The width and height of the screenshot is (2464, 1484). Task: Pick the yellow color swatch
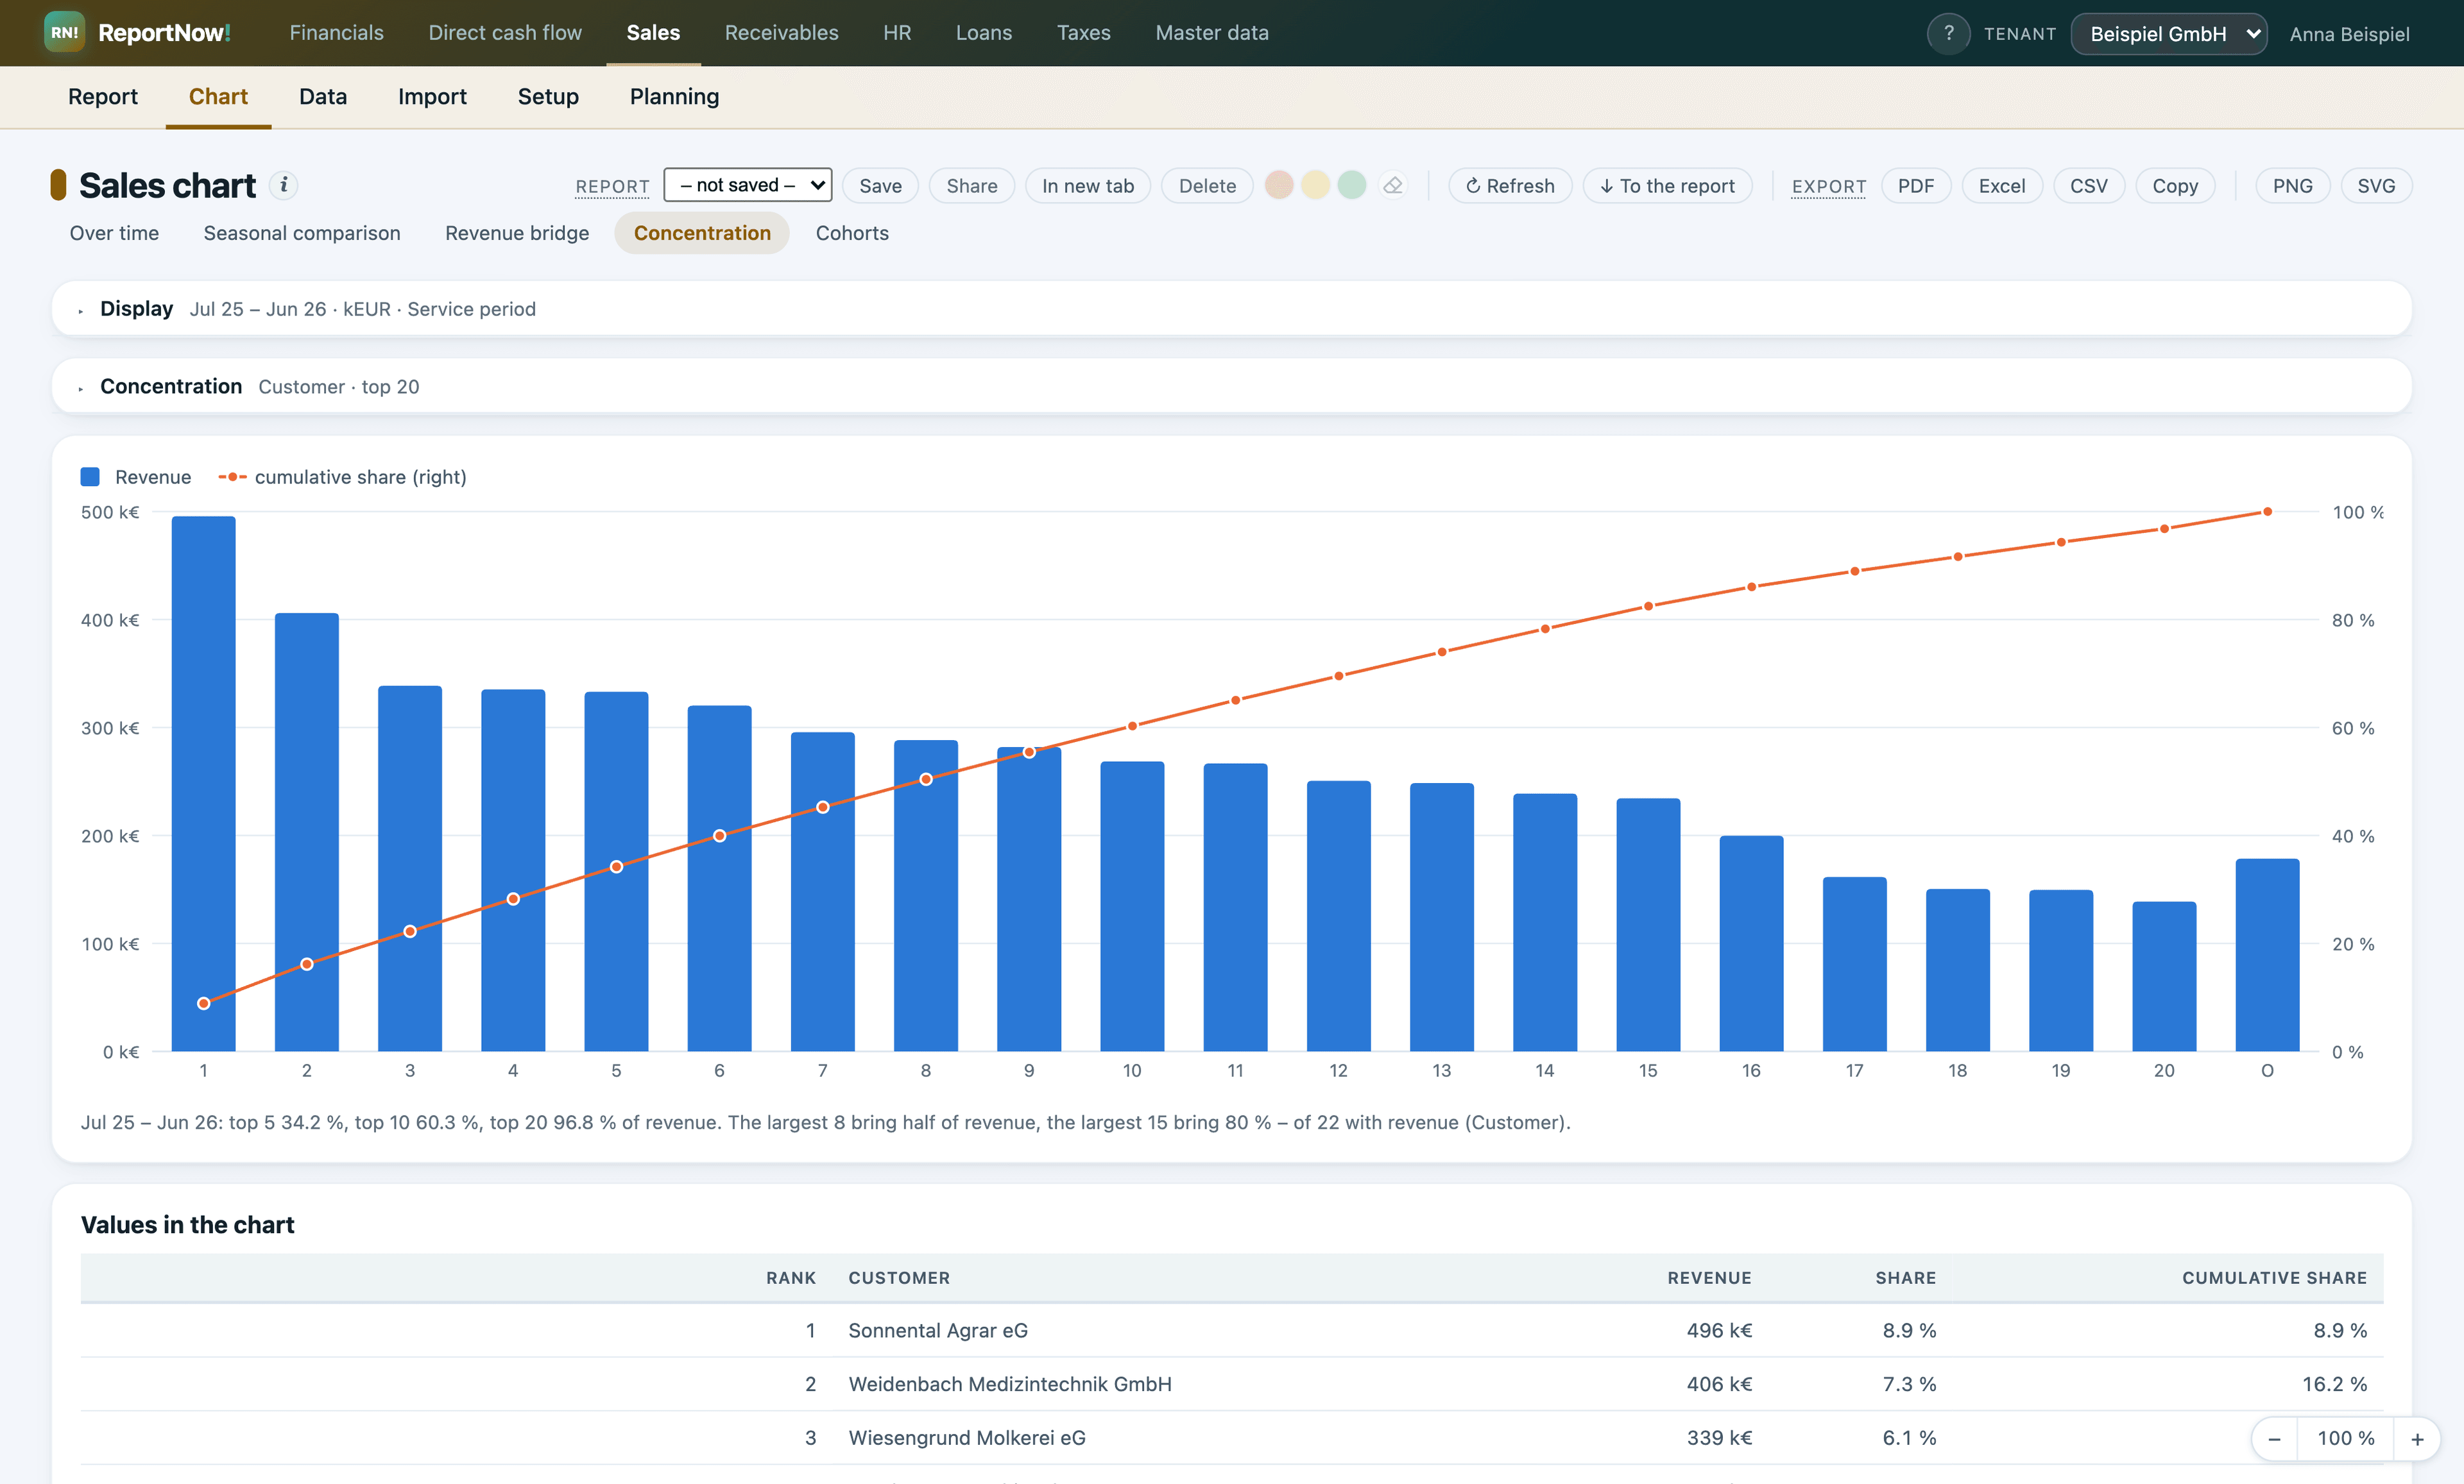[x=1315, y=185]
